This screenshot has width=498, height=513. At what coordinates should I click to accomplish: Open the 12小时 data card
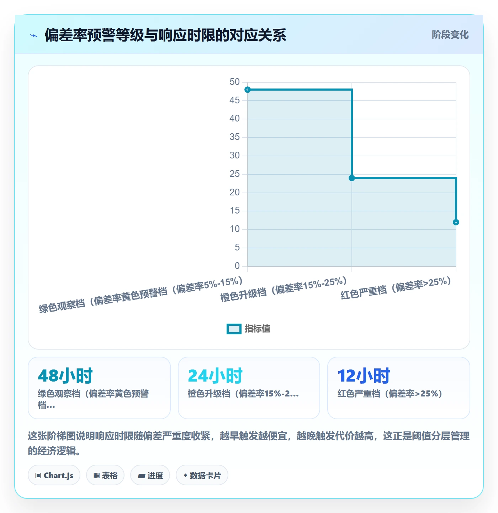(x=399, y=388)
